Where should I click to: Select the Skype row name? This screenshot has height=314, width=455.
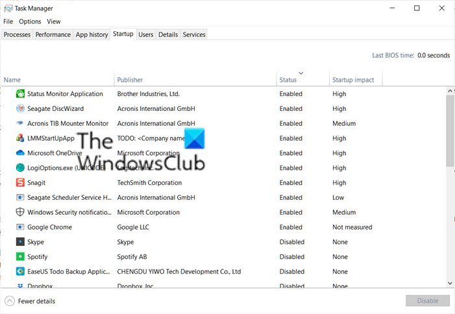coord(36,242)
